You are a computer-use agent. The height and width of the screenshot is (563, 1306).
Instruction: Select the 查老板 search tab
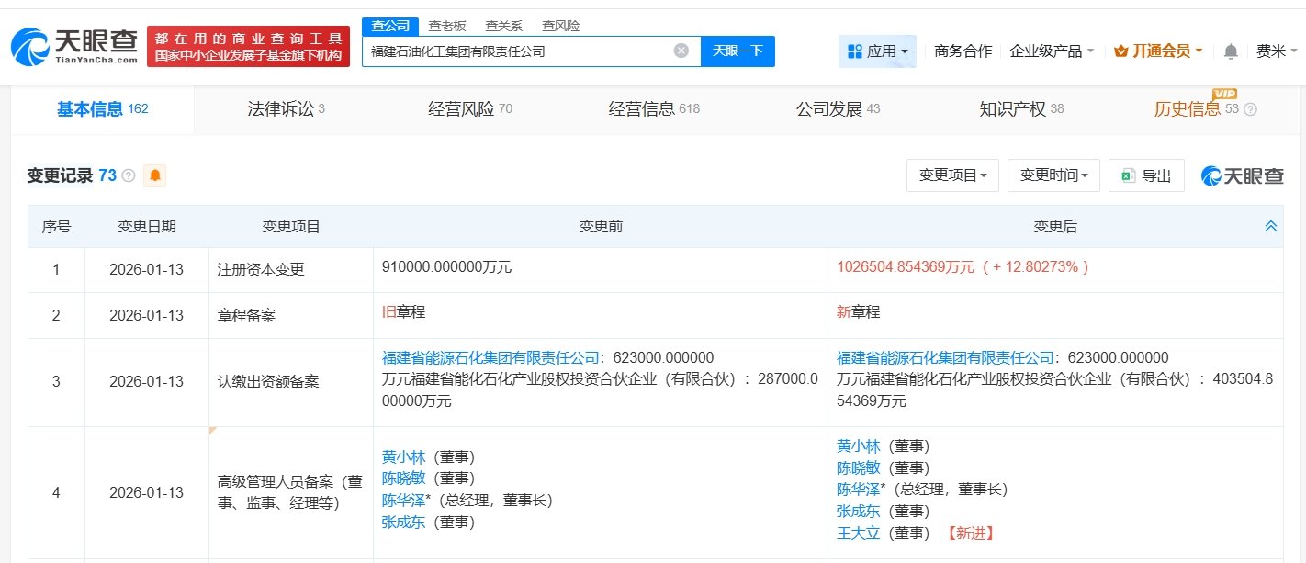tap(447, 26)
